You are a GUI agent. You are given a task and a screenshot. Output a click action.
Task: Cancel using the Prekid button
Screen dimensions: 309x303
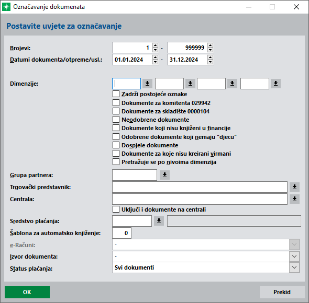click(282, 292)
